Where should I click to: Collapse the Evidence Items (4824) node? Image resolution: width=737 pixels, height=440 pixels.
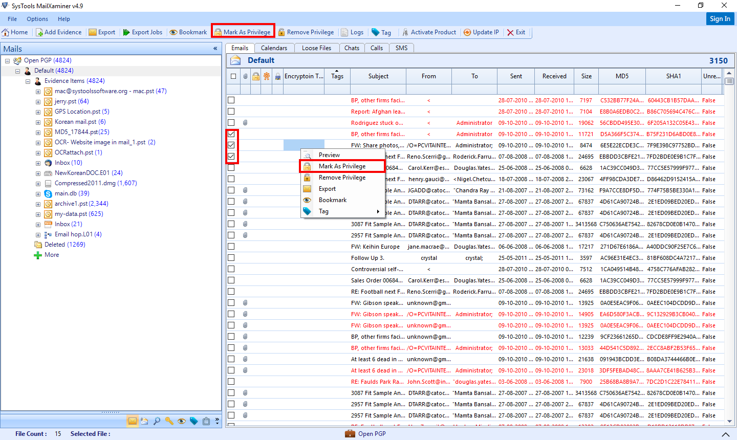tap(28, 81)
